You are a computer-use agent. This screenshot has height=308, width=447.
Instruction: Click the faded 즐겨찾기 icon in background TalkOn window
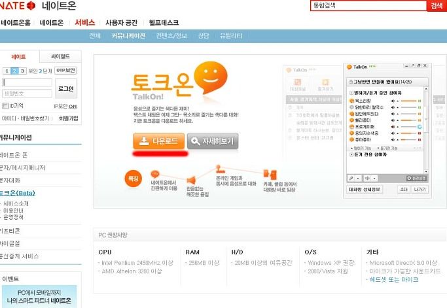coord(325,82)
